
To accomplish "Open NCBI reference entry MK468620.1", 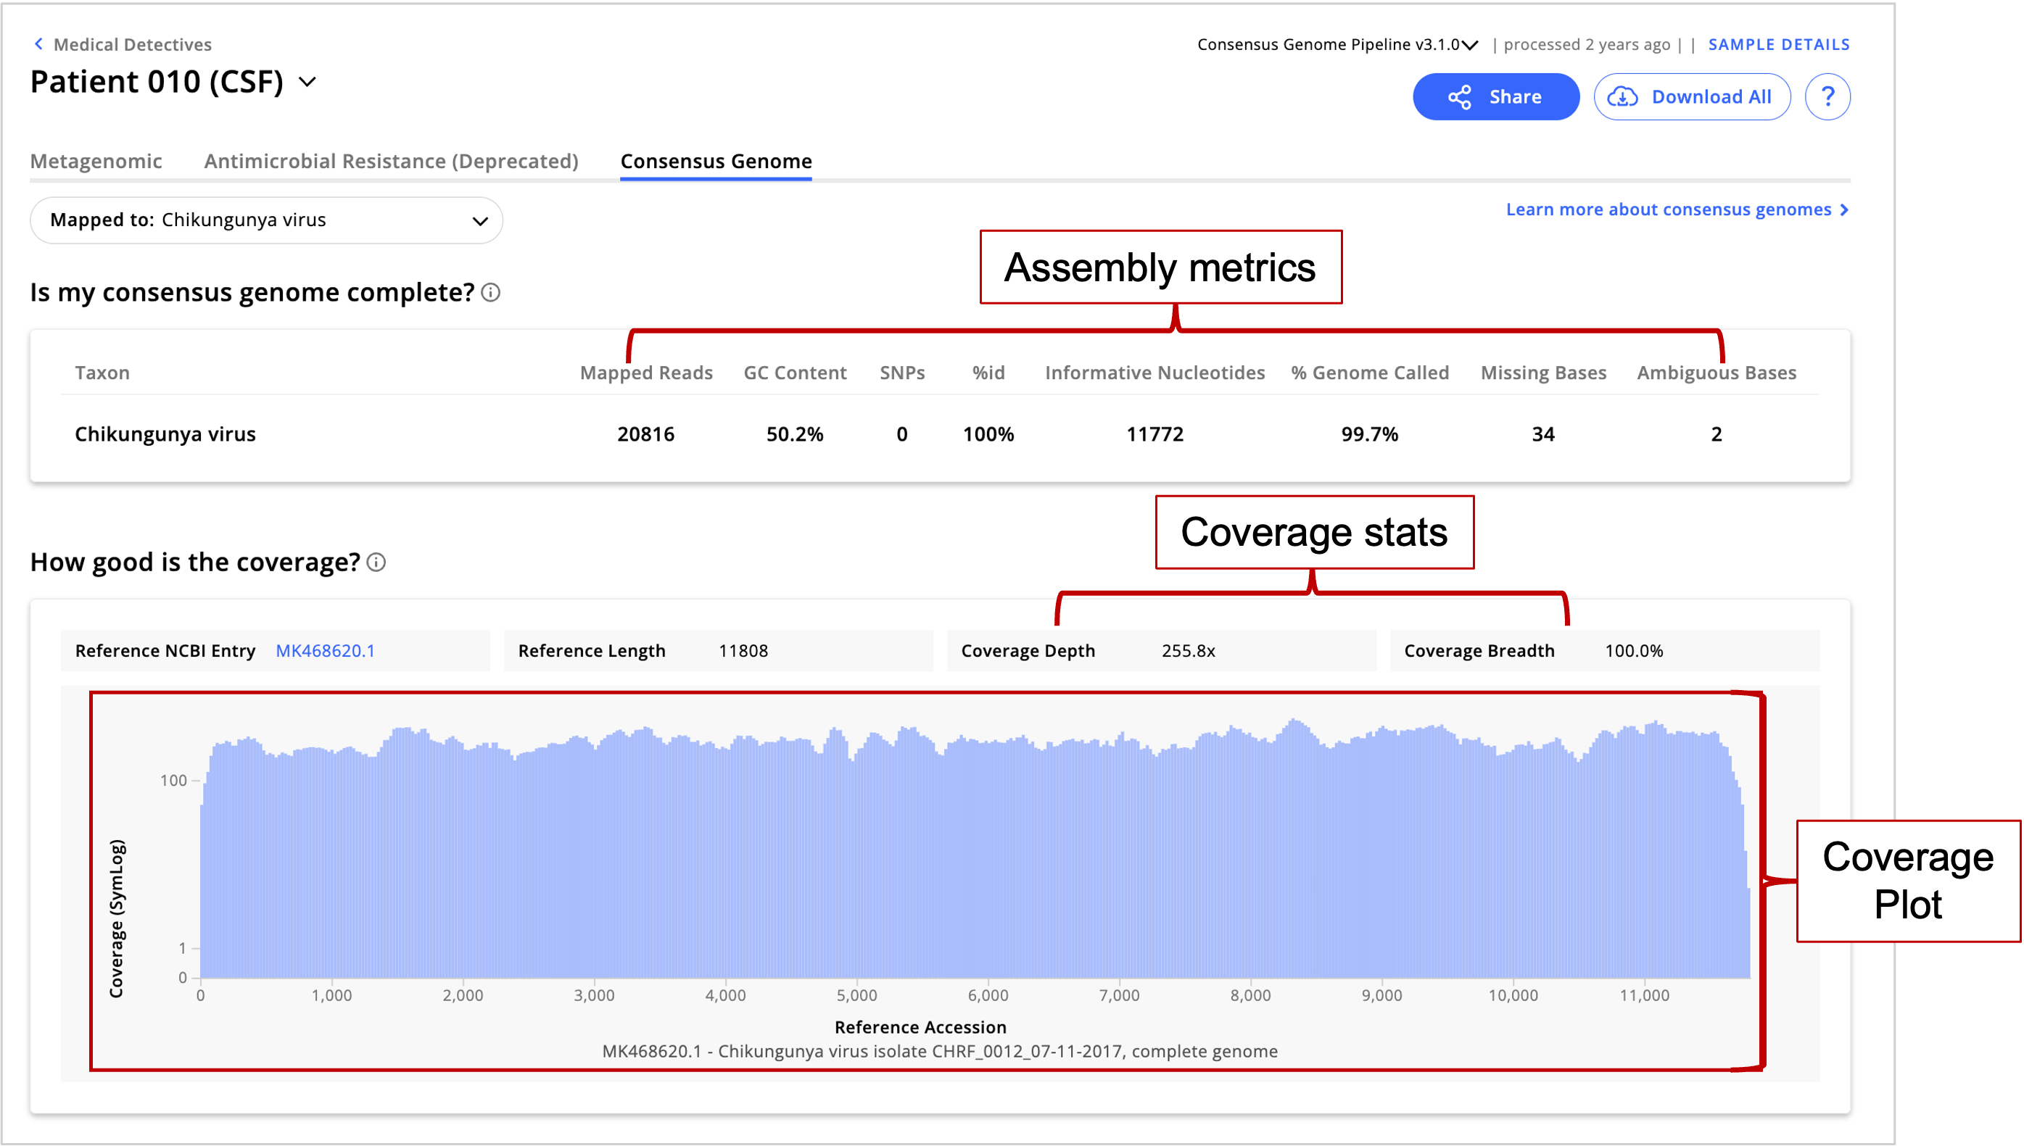I will pyautogui.click(x=325, y=650).
